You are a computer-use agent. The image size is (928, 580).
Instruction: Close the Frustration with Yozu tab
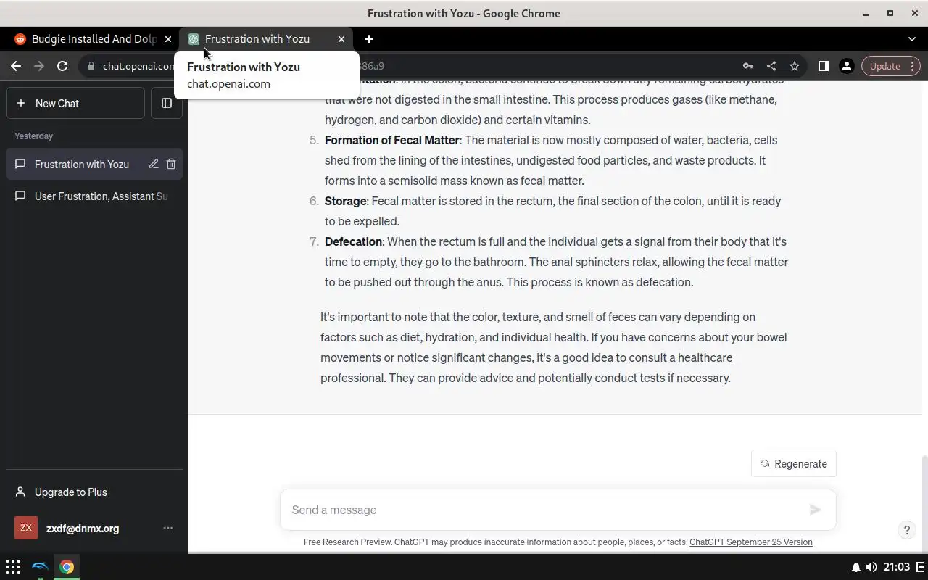pyautogui.click(x=341, y=39)
